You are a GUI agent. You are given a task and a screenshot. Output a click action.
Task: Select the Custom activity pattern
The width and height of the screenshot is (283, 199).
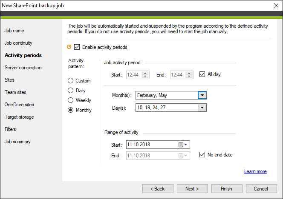coord(71,80)
